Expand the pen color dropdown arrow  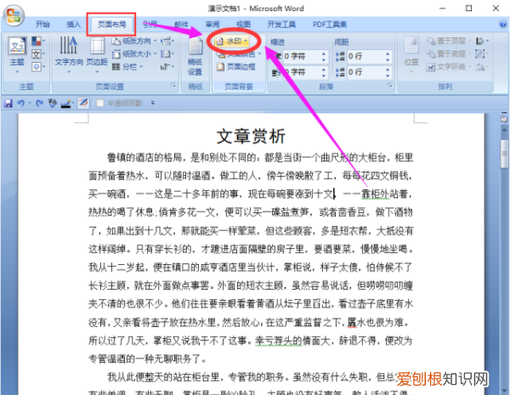point(73,103)
